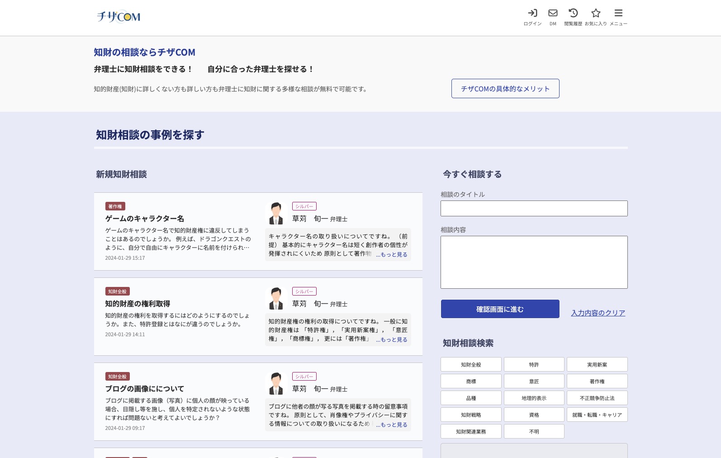Click もっと見る on the キャラクター名 answer
Viewport: 721px width, 458px height.
(x=391, y=255)
